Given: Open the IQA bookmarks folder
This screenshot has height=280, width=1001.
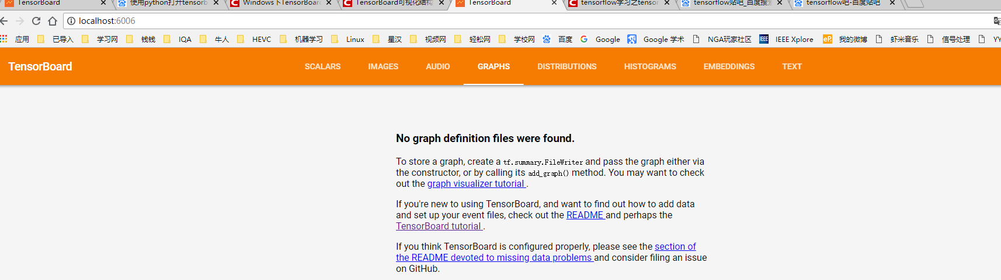Looking at the screenshot, I should coord(178,39).
